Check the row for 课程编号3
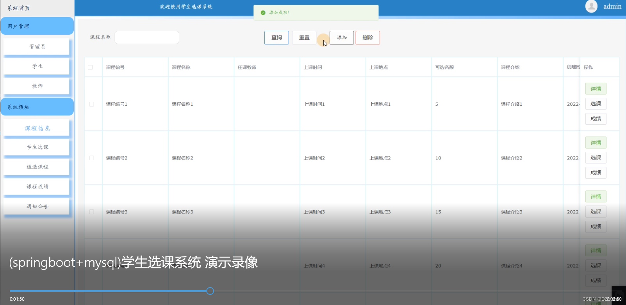626x305 pixels. (x=91, y=212)
